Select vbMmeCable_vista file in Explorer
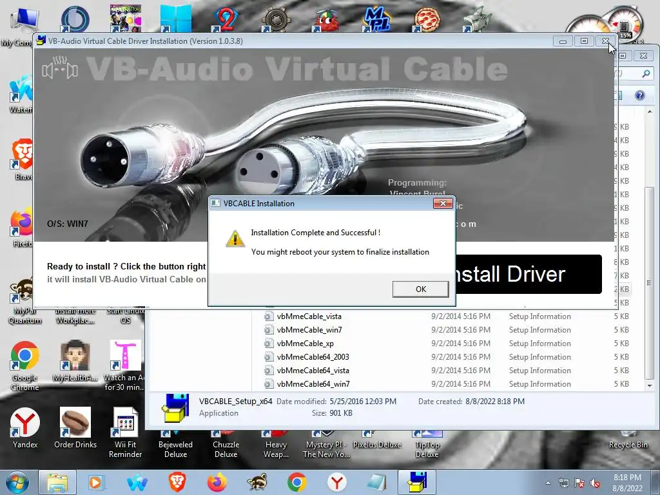The width and height of the screenshot is (660, 495). tap(309, 316)
